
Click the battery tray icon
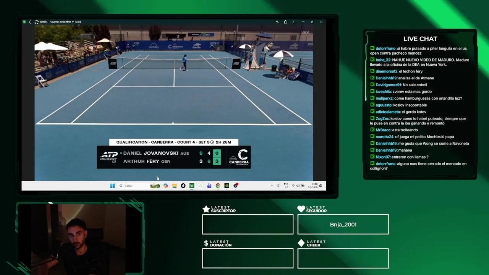[303, 186]
